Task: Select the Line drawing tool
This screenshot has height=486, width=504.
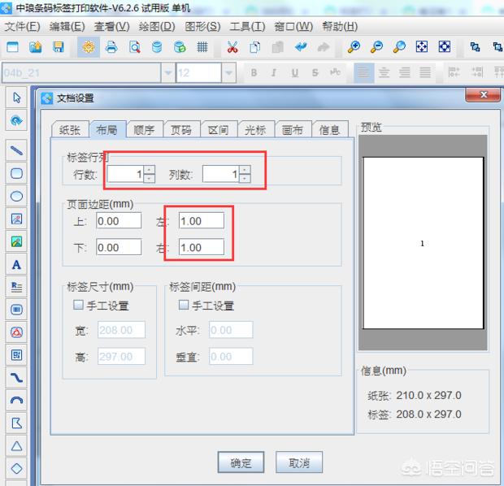Action: coord(16,150)
